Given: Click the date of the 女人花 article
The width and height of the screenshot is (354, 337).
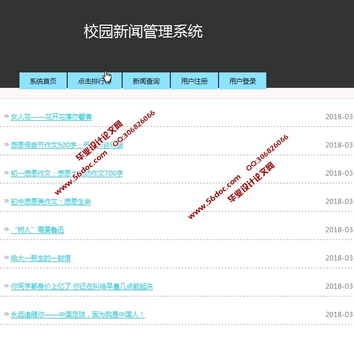Looking at the screenshot, I should point(339,117).
